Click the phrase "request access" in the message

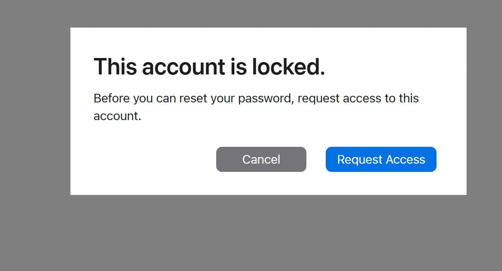coord(339,99)
